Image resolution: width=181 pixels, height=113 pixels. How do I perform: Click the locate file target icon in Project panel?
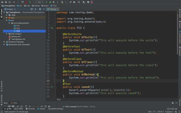[32, 9]
